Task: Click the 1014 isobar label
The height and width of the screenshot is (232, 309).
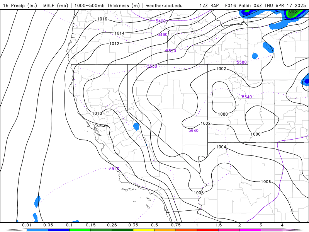Action: [x=119, y=33]
